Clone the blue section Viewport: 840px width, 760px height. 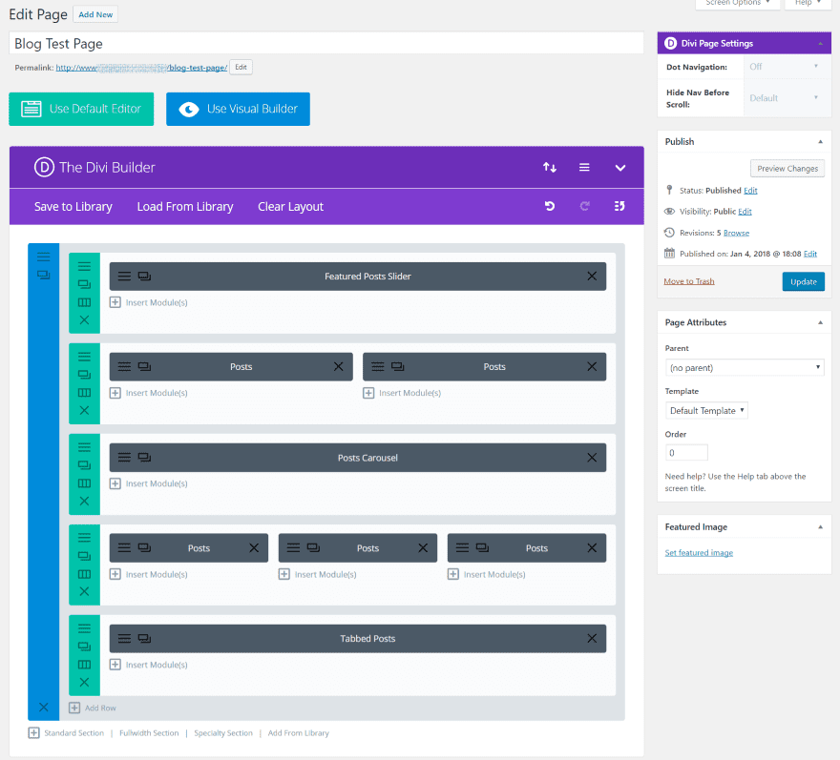43,275
